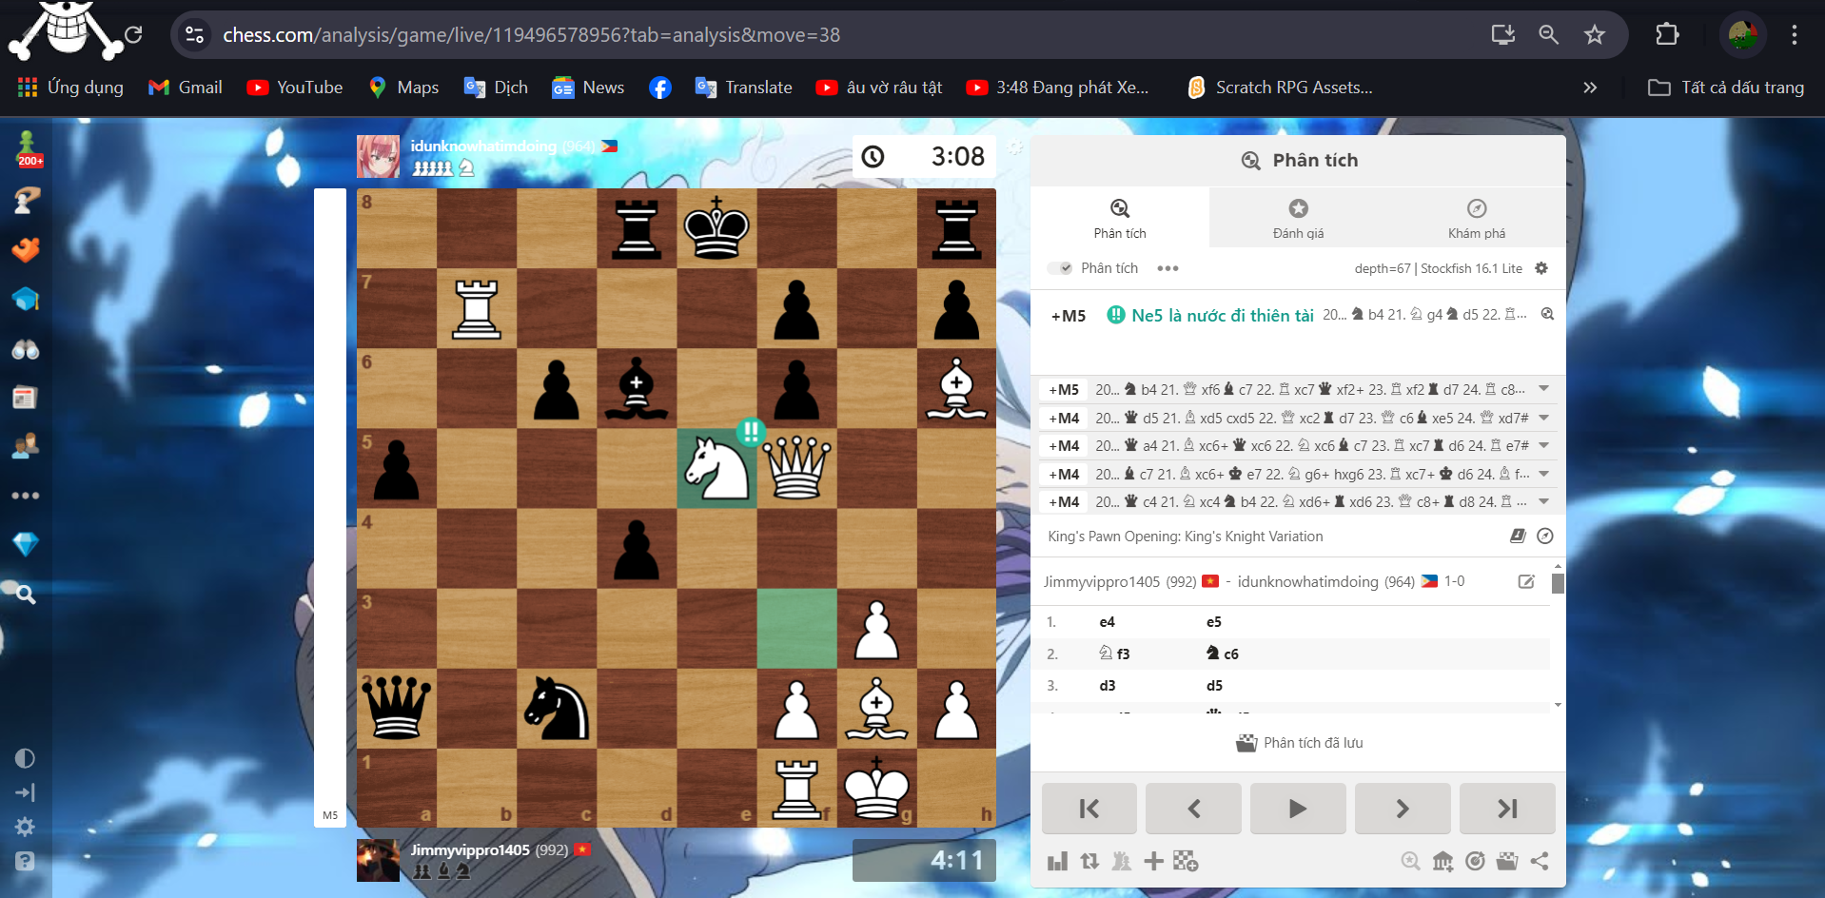Open More options three-dot sidebar icon
Viewport: 1825px width, 898px height.
[26, 496]
